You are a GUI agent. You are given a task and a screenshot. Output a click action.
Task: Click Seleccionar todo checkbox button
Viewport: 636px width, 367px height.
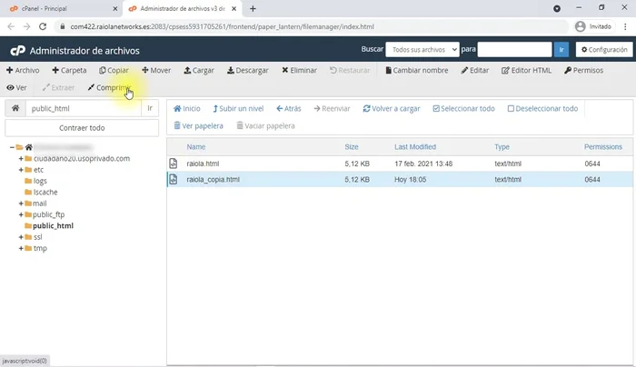coord(463,109)
